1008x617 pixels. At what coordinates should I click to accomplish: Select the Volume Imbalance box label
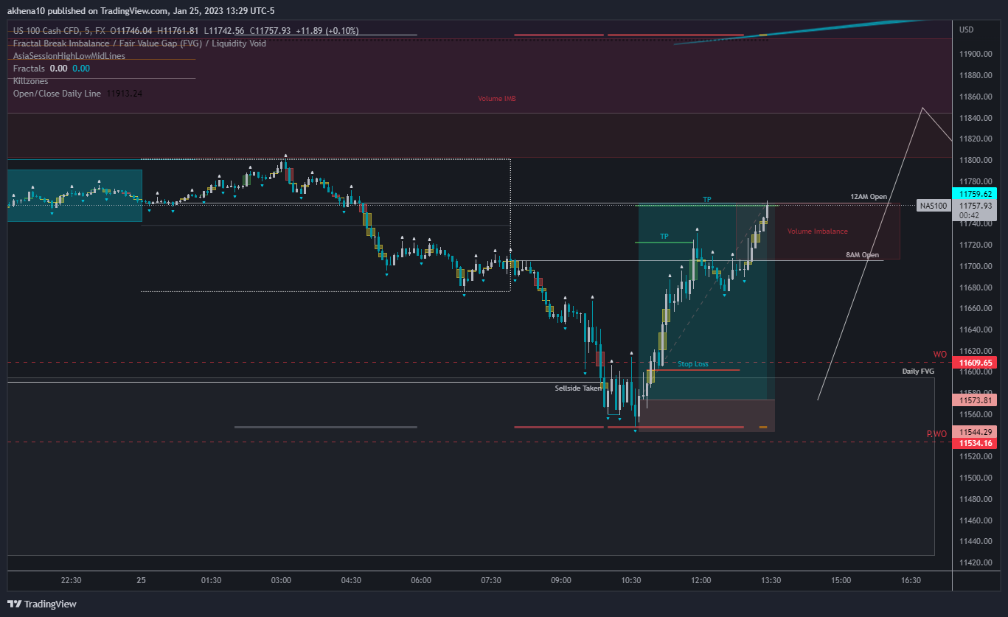(817, 231)
